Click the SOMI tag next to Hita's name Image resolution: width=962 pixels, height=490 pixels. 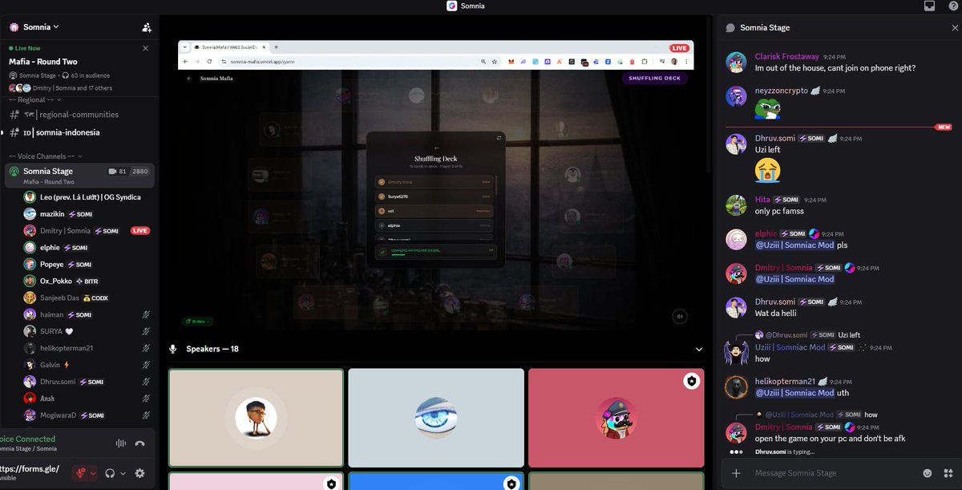pyautogui.click(x=786, y=200)
